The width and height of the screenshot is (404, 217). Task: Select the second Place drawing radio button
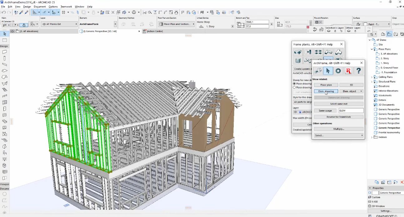pos(294,87)
